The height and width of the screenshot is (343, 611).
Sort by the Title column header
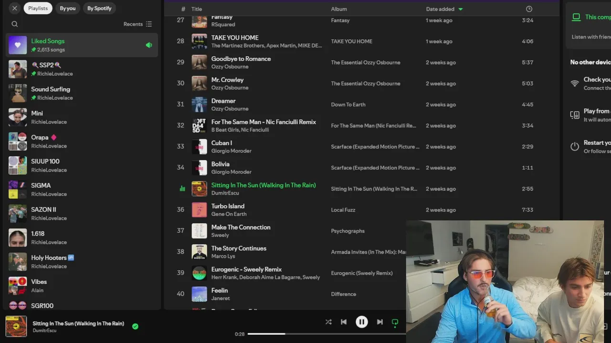pyautogui.click(x=197, y=9)
